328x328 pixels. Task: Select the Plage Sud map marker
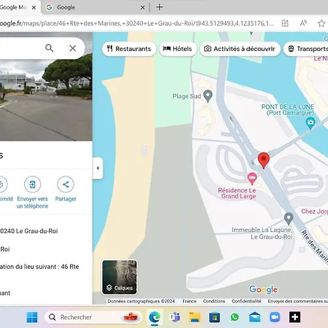click(208, 96)
